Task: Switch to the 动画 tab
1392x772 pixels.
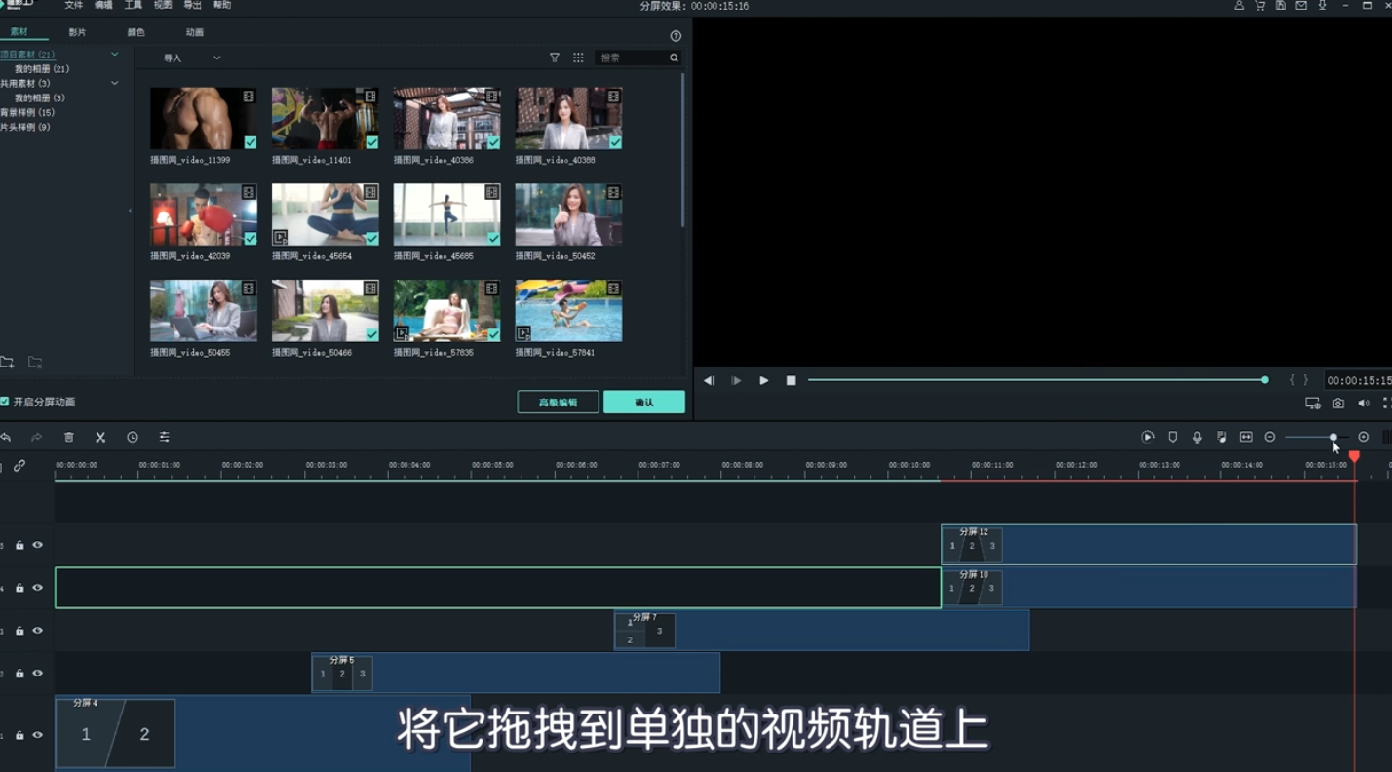Action: pos(195,32)
